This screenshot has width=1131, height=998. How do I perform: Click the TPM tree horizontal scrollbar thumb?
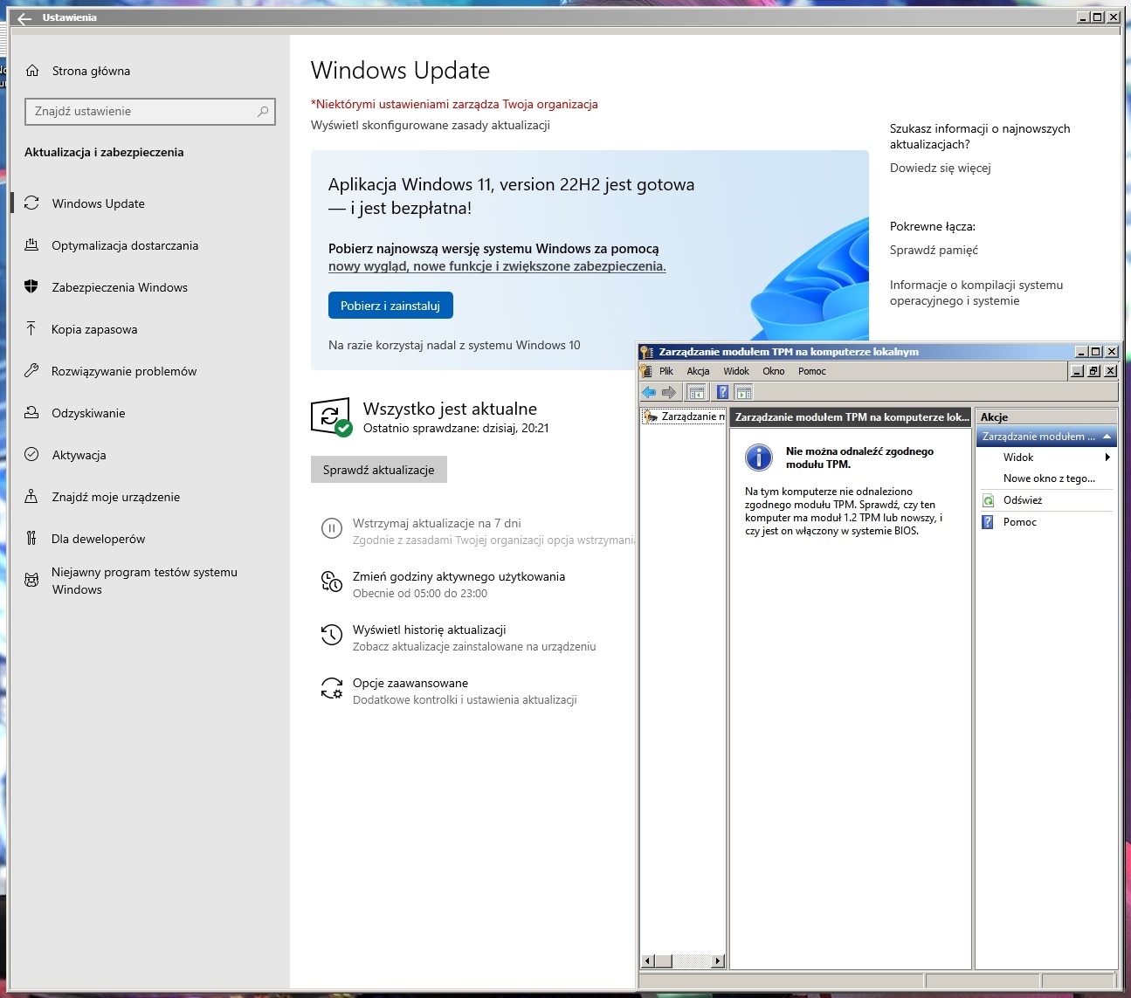point(663,961)
